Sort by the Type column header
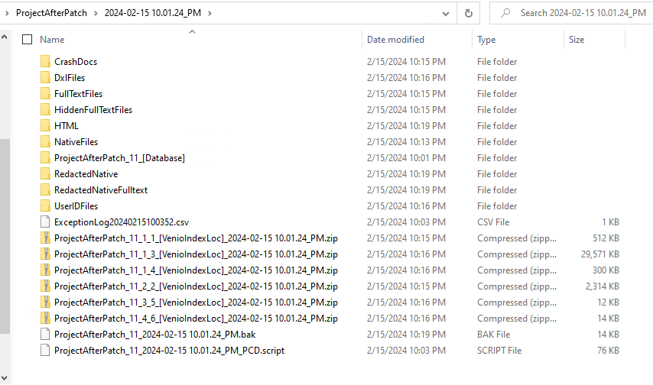653x385 pixels. pos(486,40)
